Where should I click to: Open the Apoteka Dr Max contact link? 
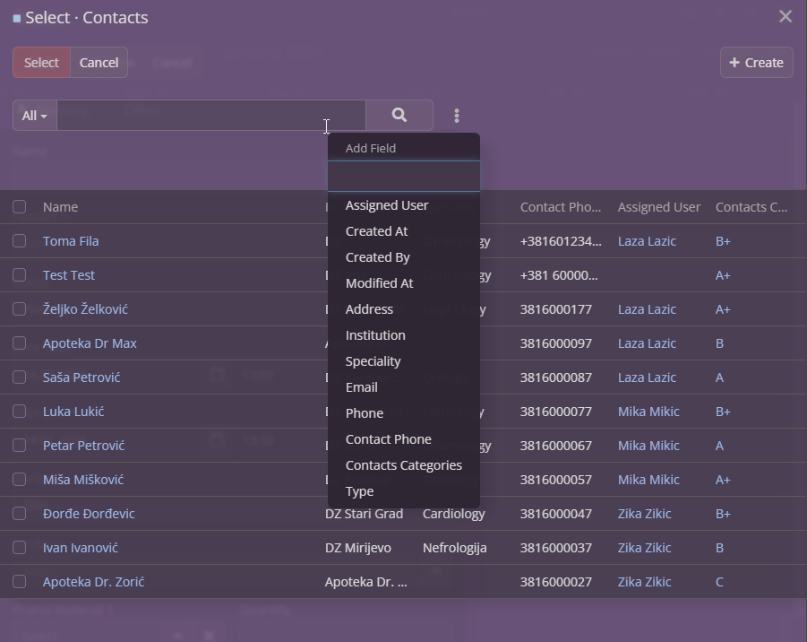[x=90, y=343]
